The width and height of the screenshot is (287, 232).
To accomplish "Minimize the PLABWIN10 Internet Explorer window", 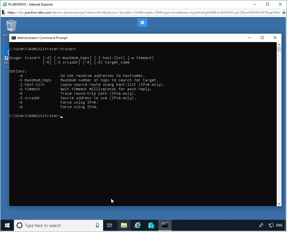I will 255,4.
